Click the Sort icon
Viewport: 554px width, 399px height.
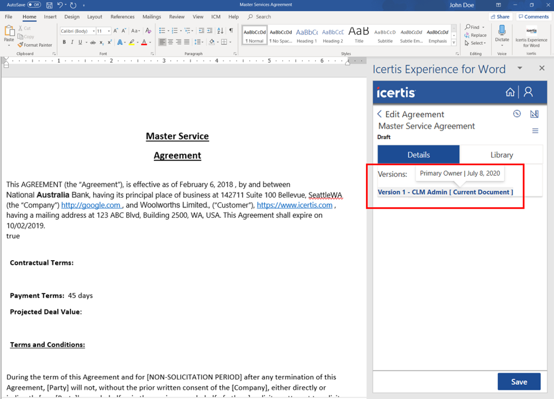(220, 31)
